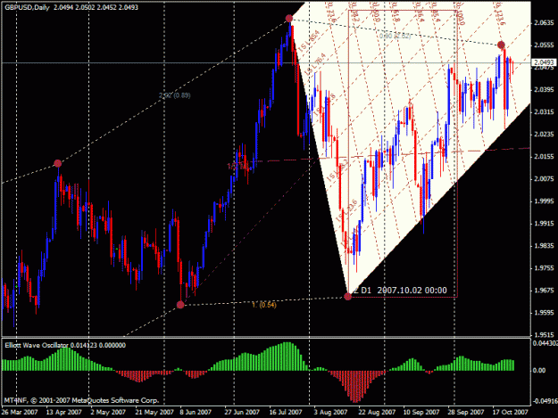
Task: Select the pivot marker at the June 2007 low
Action: click(180, 305)
